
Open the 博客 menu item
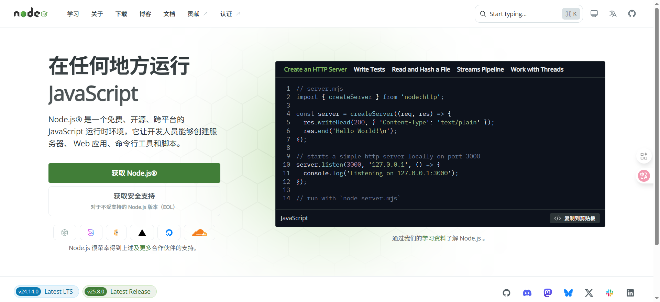(145, 14)
